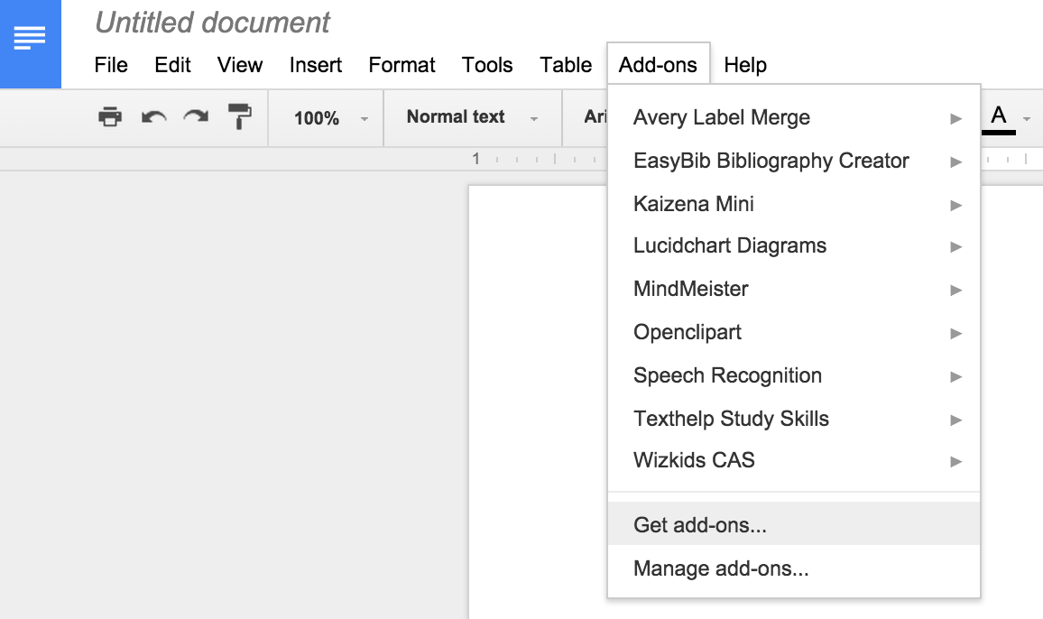The width and height of the screenshot is (1043, 619).
Task: Close the Add-ons menu tab
Action: pos(658,65)
